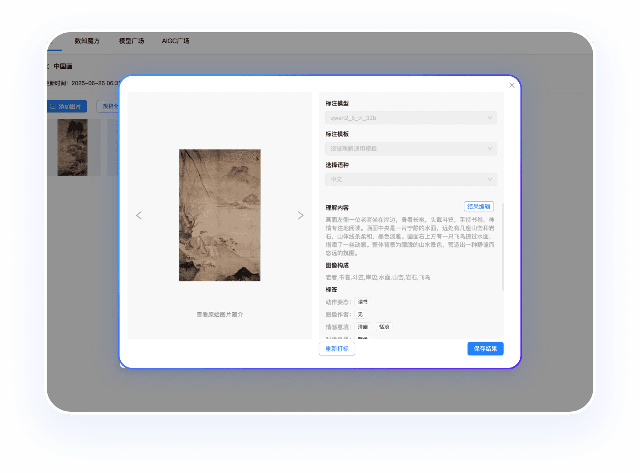Switch to the 数知魔方 tab
Image resolution: width=640 pixels, height=473 pixels.
click(87, 41)
